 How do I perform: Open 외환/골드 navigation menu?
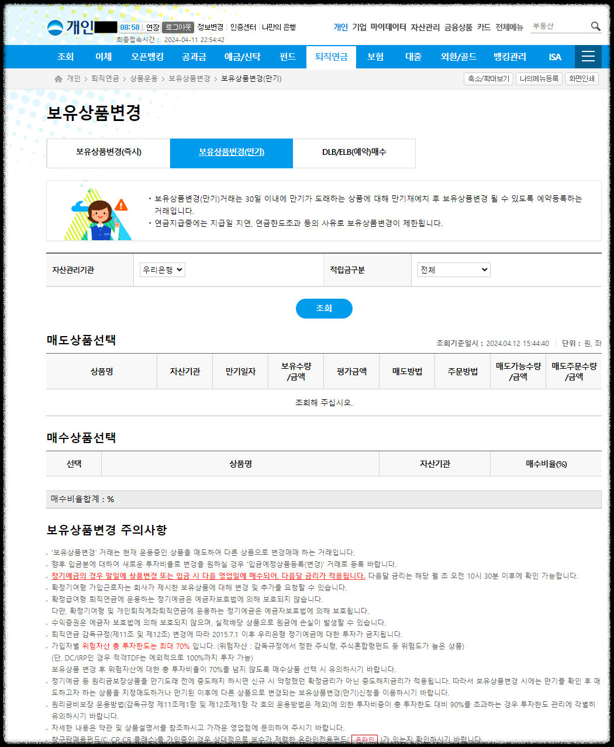pos(458,57)
